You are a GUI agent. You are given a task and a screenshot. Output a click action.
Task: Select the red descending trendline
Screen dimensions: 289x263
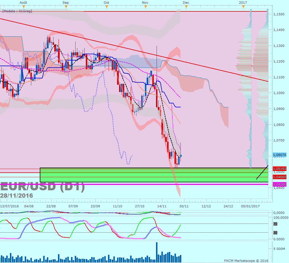point(134,50)
